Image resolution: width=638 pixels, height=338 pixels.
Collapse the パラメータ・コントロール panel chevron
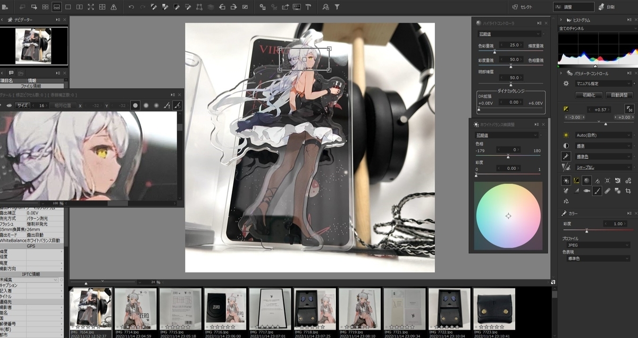pyautogui.click(x=561, y=73)
